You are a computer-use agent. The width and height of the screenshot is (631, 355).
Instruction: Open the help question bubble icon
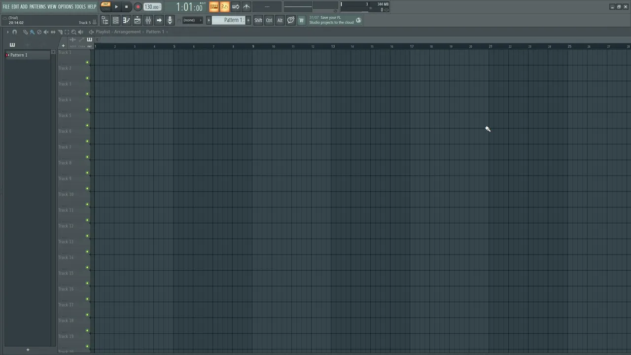coord(291,20)
